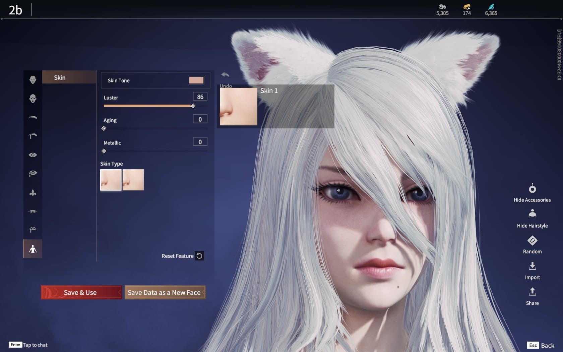The image size is (563, 352).
Task: Click the Import download icon
Action: (x=532, y=266)
